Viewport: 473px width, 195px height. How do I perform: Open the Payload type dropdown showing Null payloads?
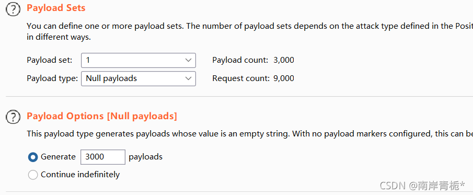coord(139,78)
